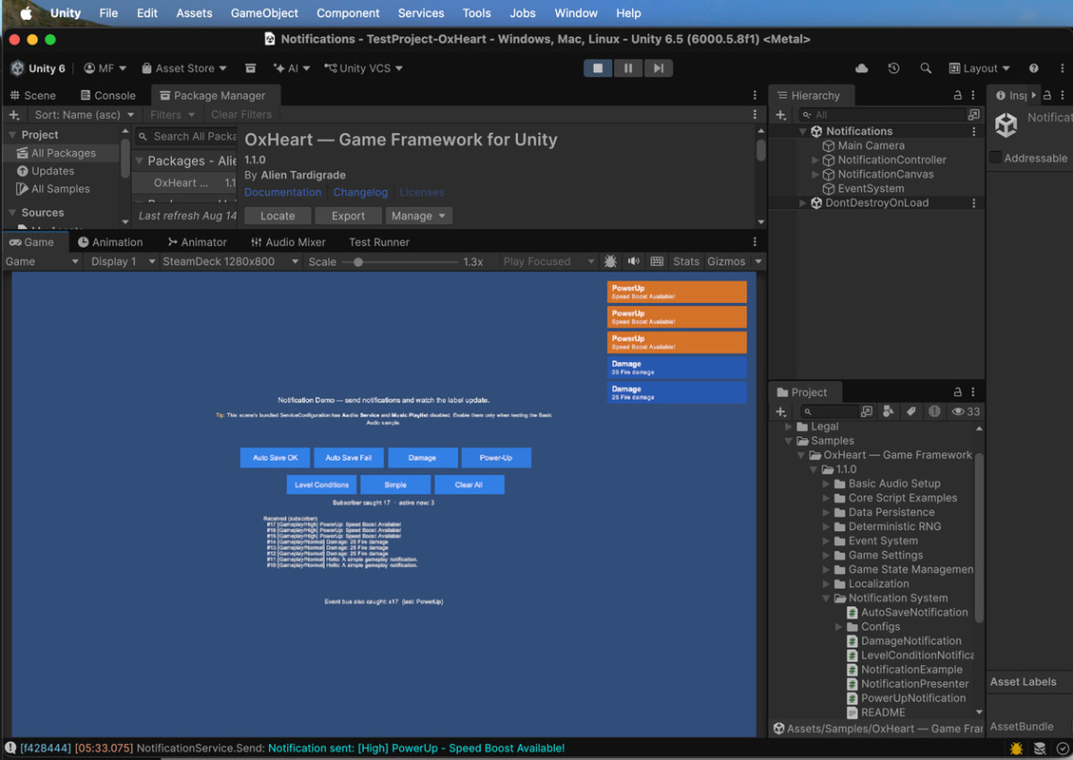This screenshot has height=760, width=1073.
Task: Expand the Configs folder
Action: coord(838,627)
